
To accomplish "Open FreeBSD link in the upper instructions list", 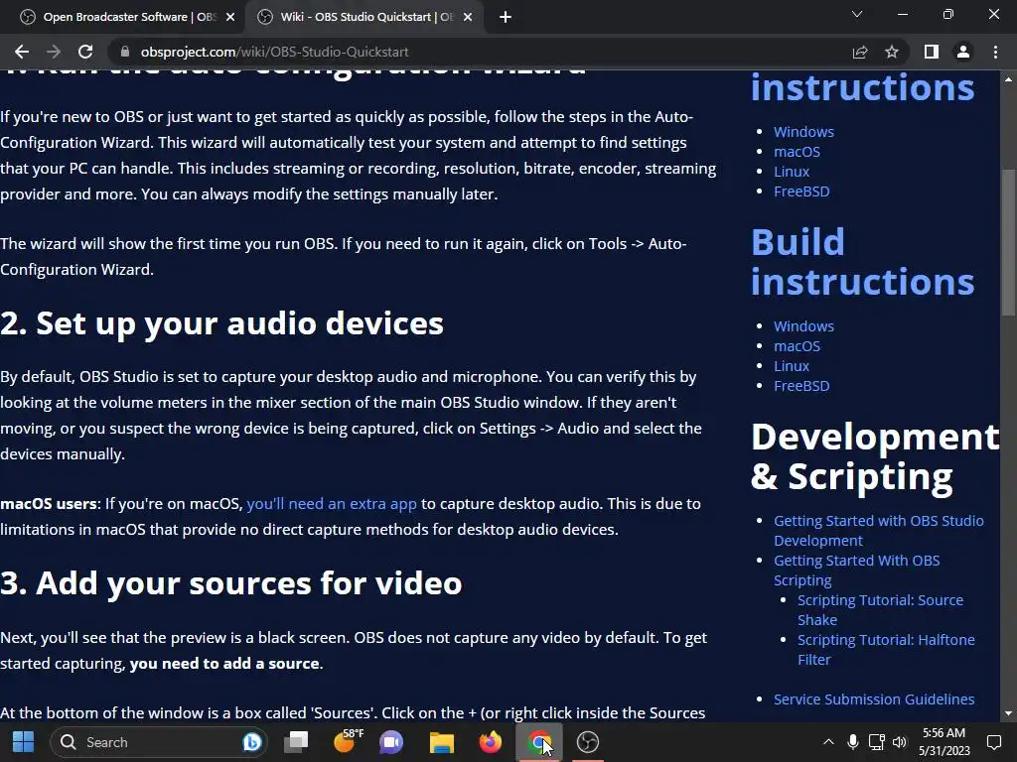I will (801, 191).
